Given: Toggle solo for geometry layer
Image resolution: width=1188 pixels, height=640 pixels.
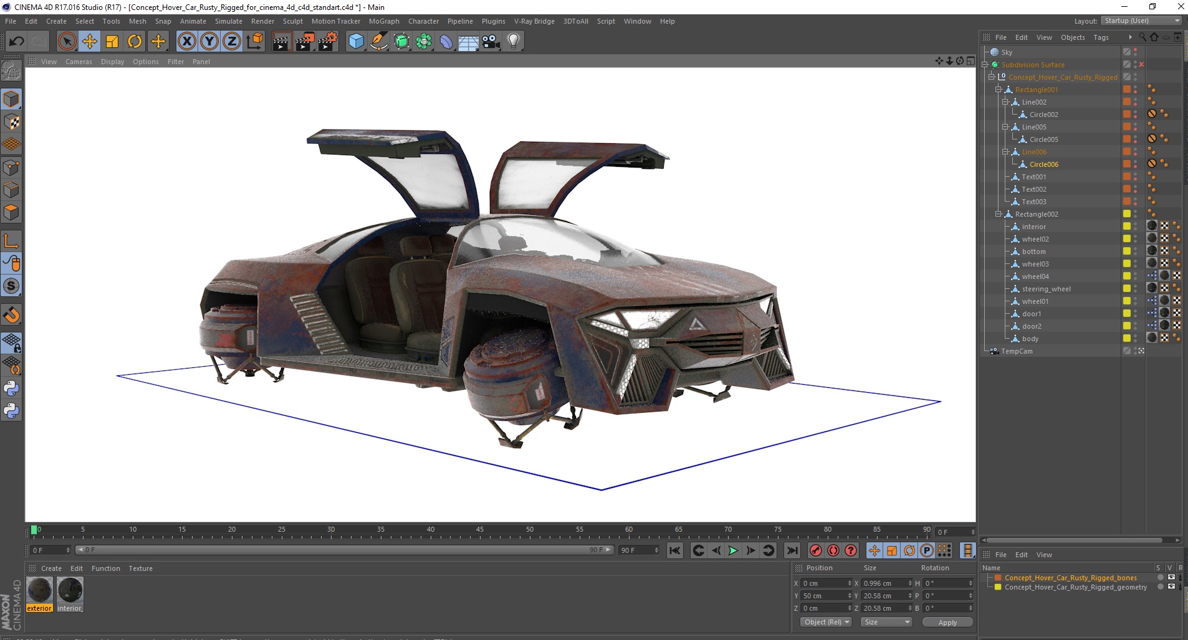Looking at the screenshot, I should tap(1161, 587).
